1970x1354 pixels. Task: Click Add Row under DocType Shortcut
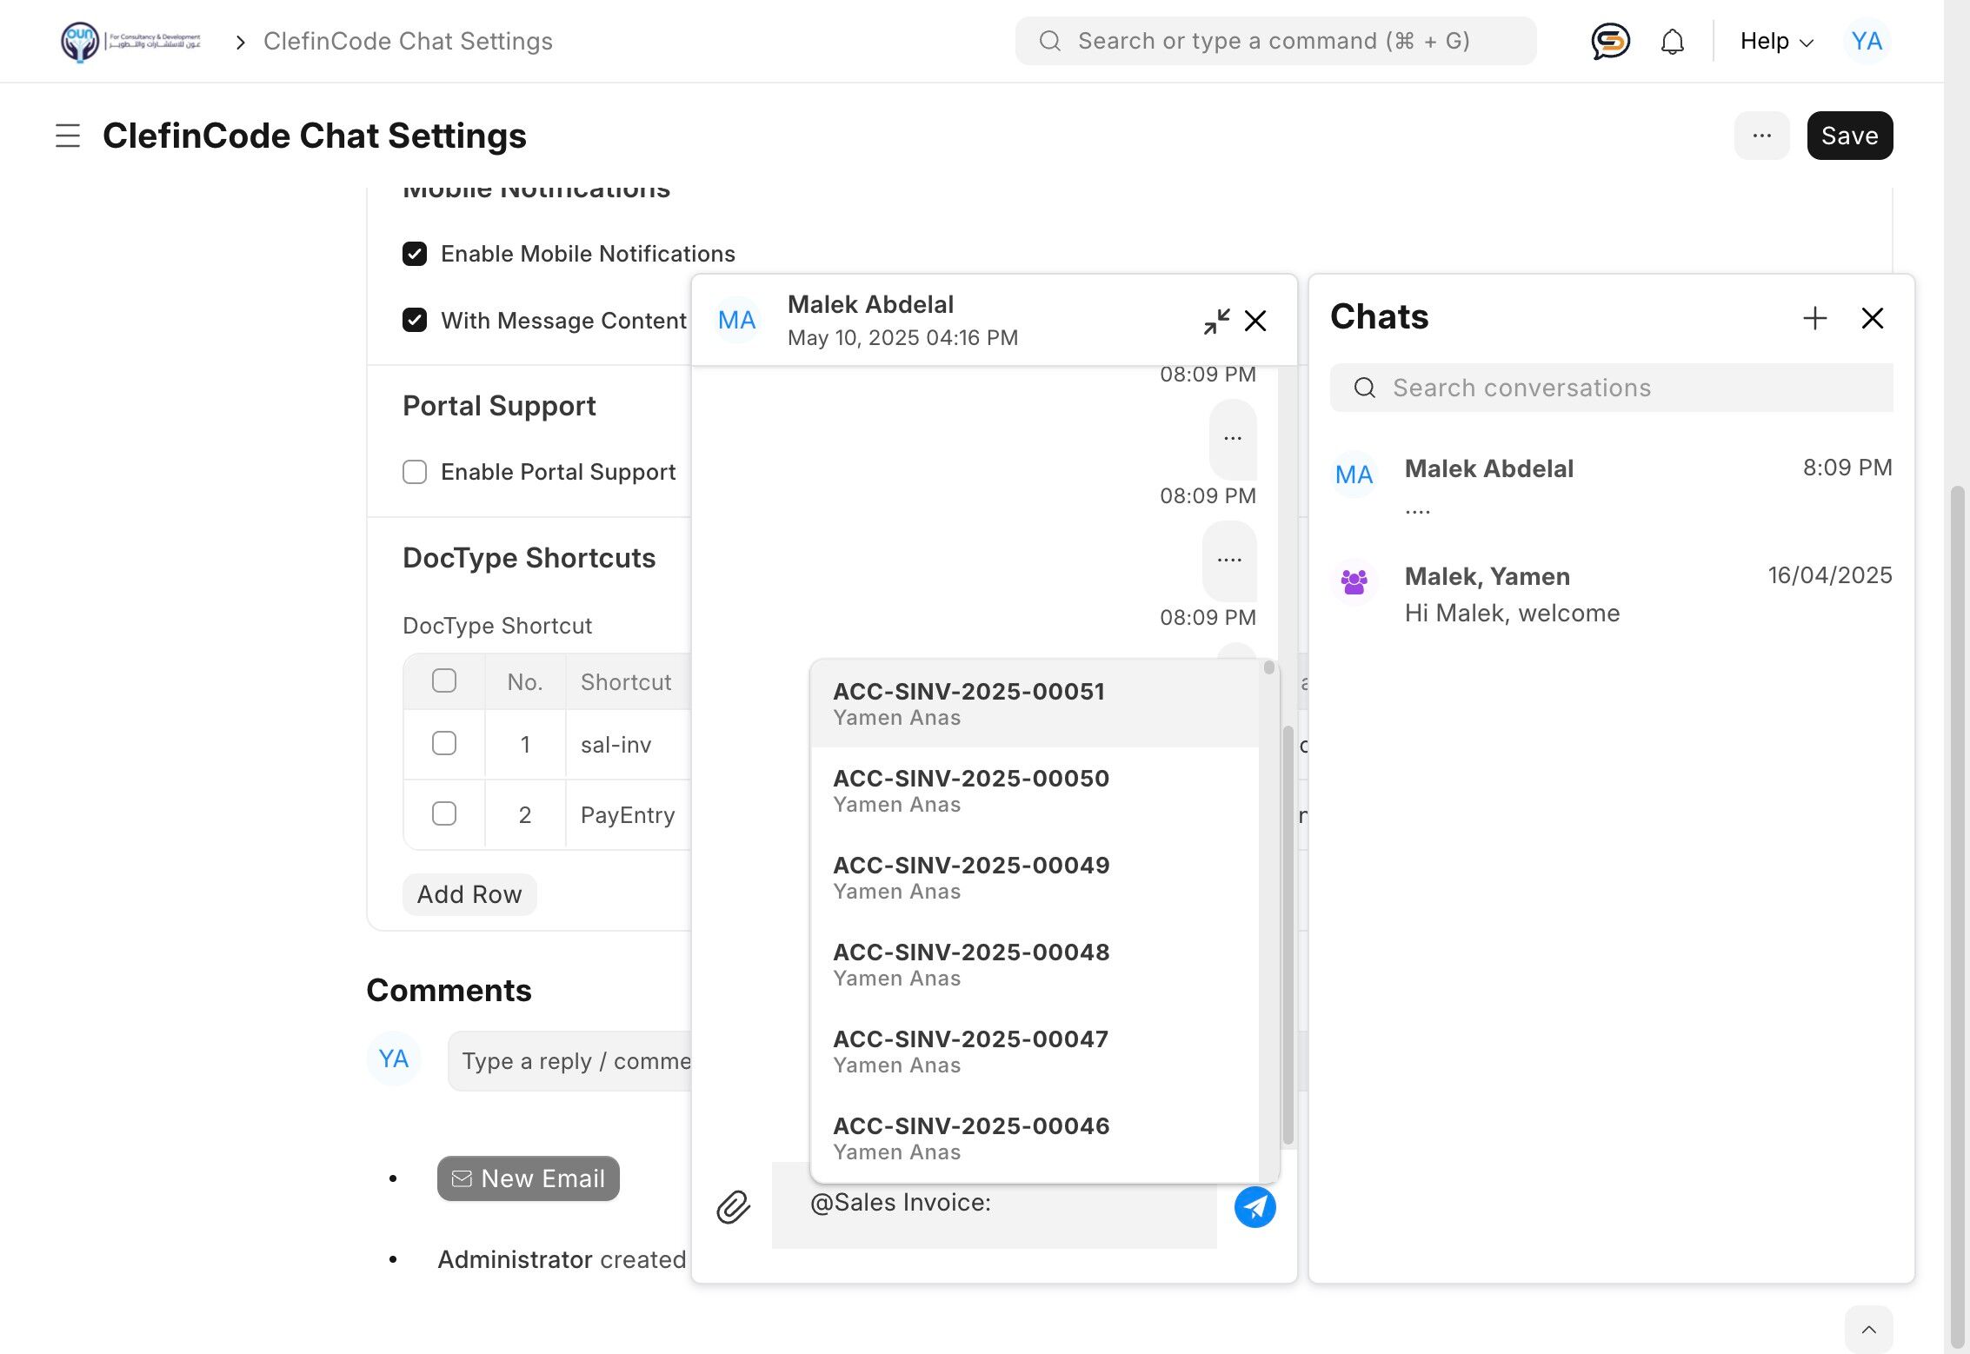point(469,894)
